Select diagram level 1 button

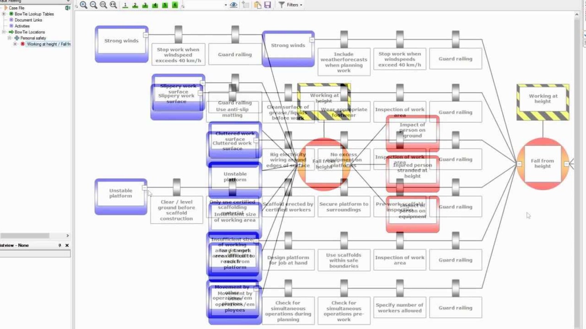click(x=125, y=5)
